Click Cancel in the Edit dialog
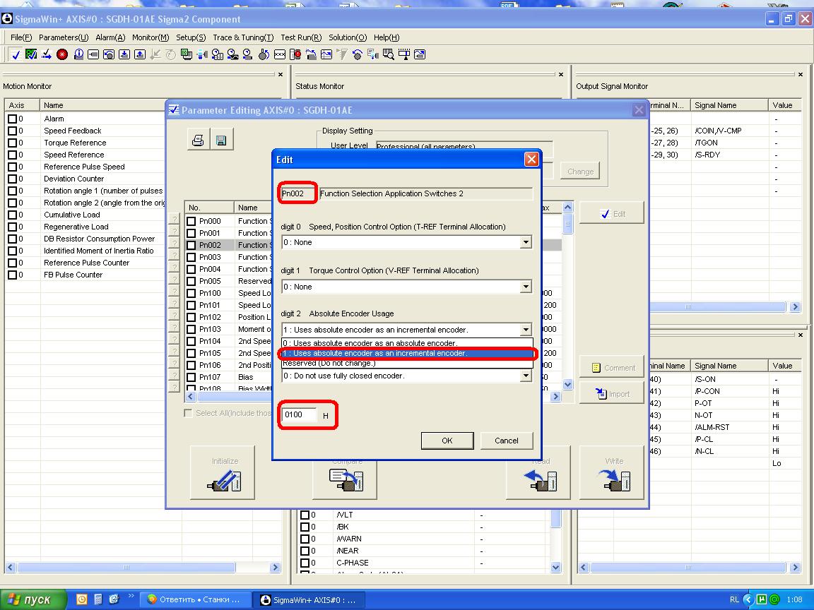The width and height of the screenshot is (814, 610). pos(506,441)
